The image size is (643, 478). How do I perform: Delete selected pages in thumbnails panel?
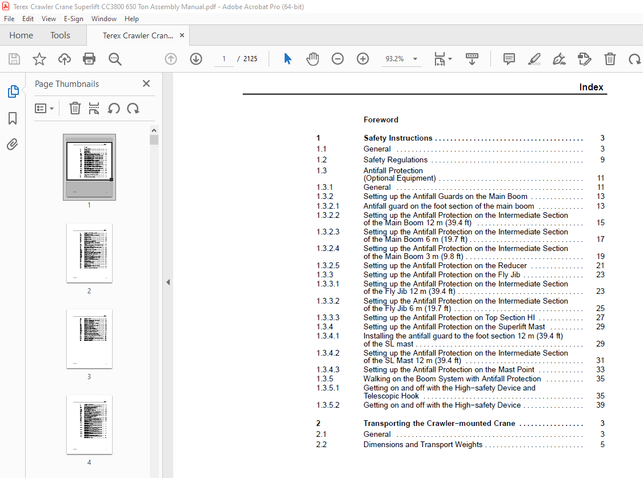click(75, 108)
